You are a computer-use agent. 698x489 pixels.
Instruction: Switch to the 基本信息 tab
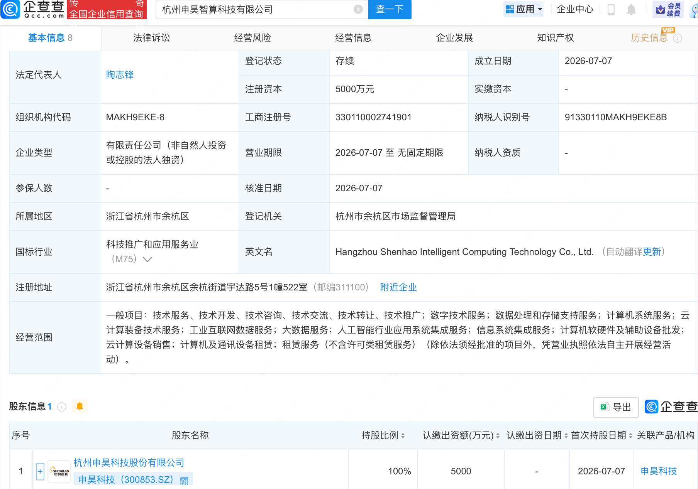(x=50, y=38)
